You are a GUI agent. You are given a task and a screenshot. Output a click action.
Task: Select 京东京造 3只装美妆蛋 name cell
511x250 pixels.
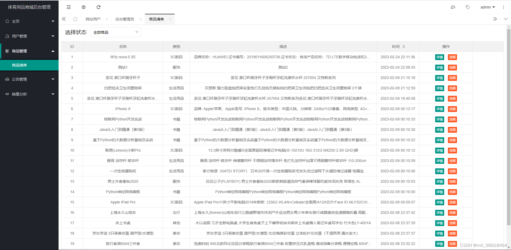point(123,233)
